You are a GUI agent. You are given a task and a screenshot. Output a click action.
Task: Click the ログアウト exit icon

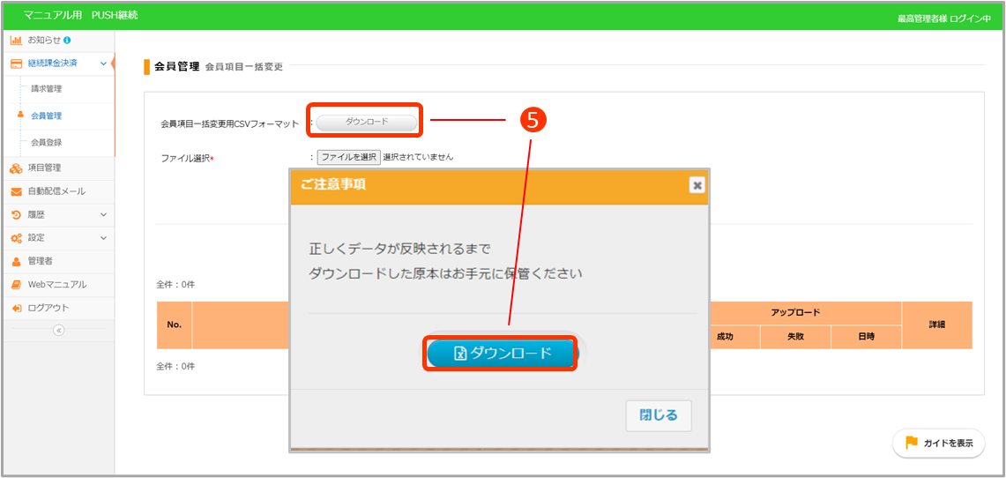(16, 308)
